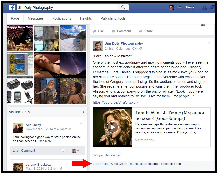This screenshot has width=218, height=174.
Task: Click the Comment speech bubble icon
Action: [114, 31]
